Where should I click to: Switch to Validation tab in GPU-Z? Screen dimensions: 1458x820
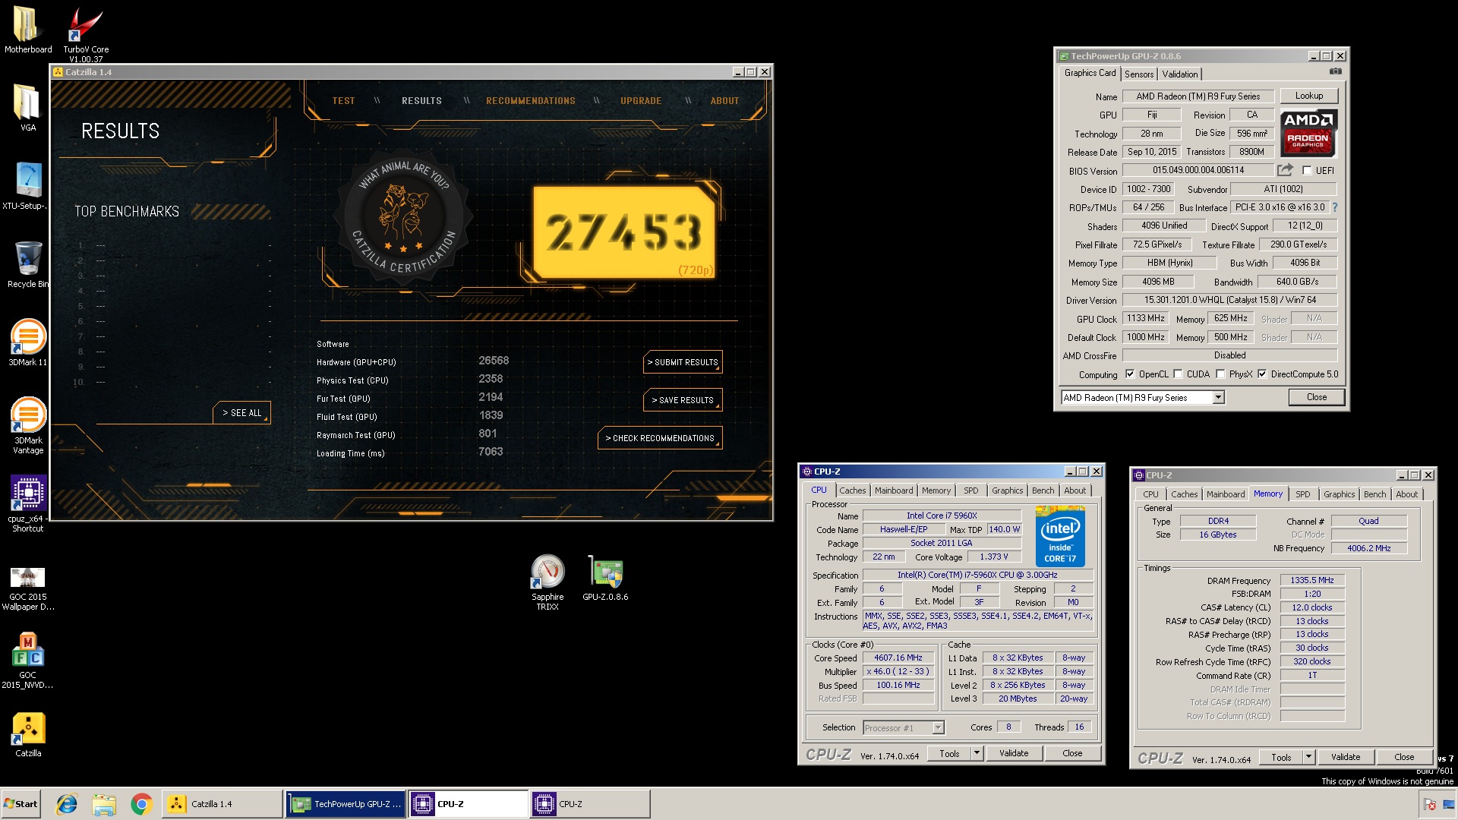click(x=1180, y=74)
